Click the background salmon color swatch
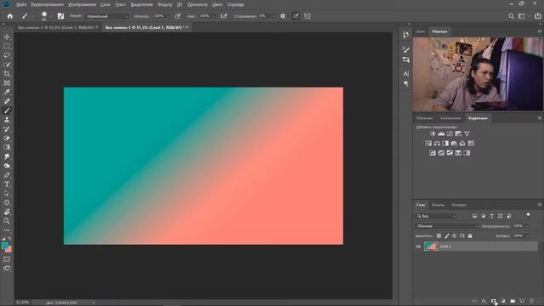 9,250
